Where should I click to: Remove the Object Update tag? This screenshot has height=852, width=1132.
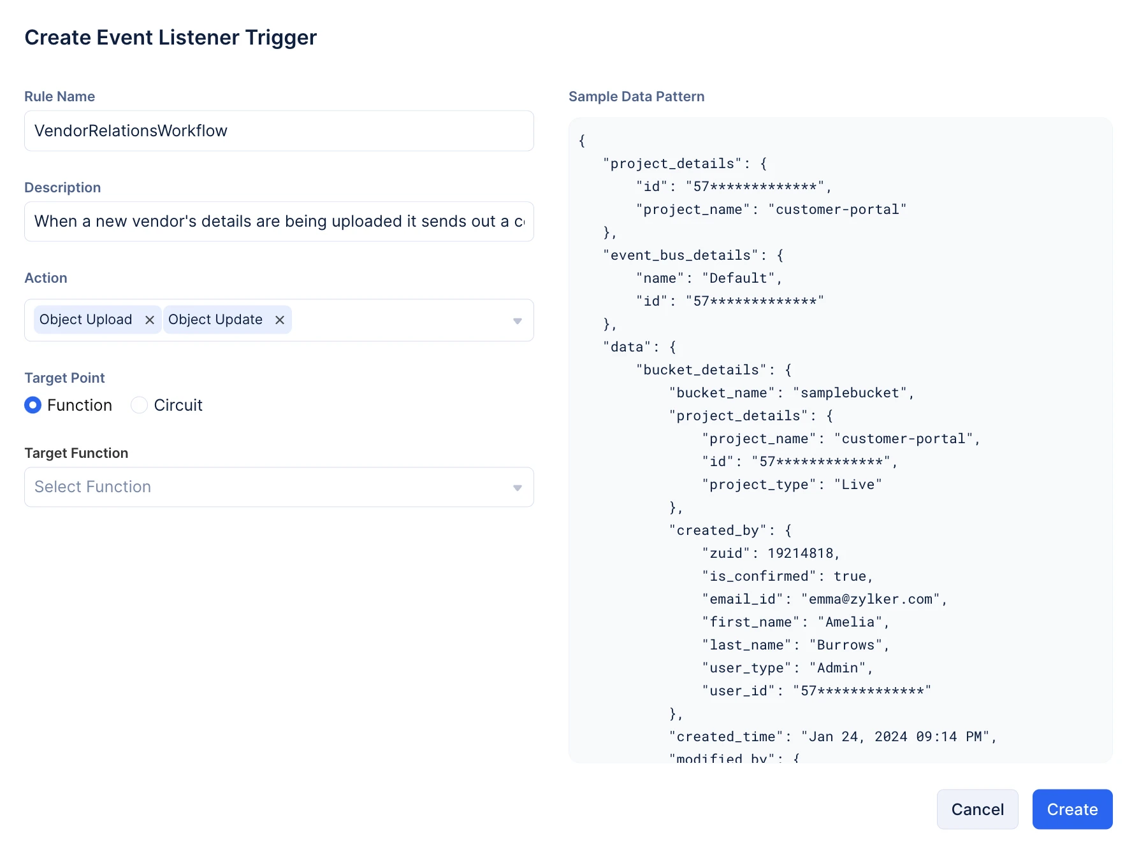click(279, 320)
